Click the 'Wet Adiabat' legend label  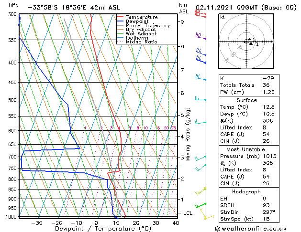(x=141, y=33)
